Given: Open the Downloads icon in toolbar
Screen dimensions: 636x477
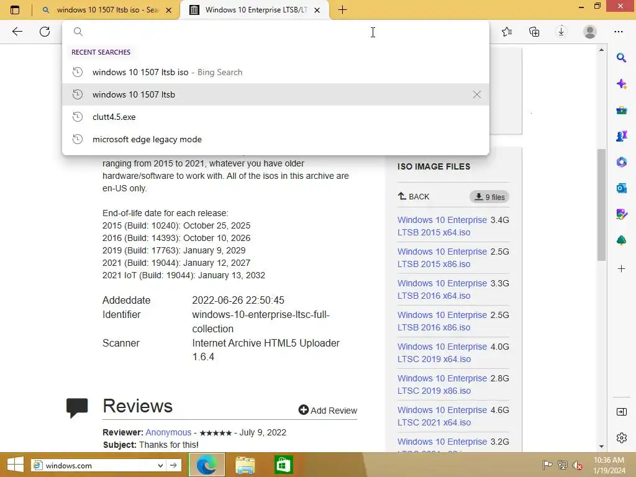Looking at the screenshot, I should [561, 32].
